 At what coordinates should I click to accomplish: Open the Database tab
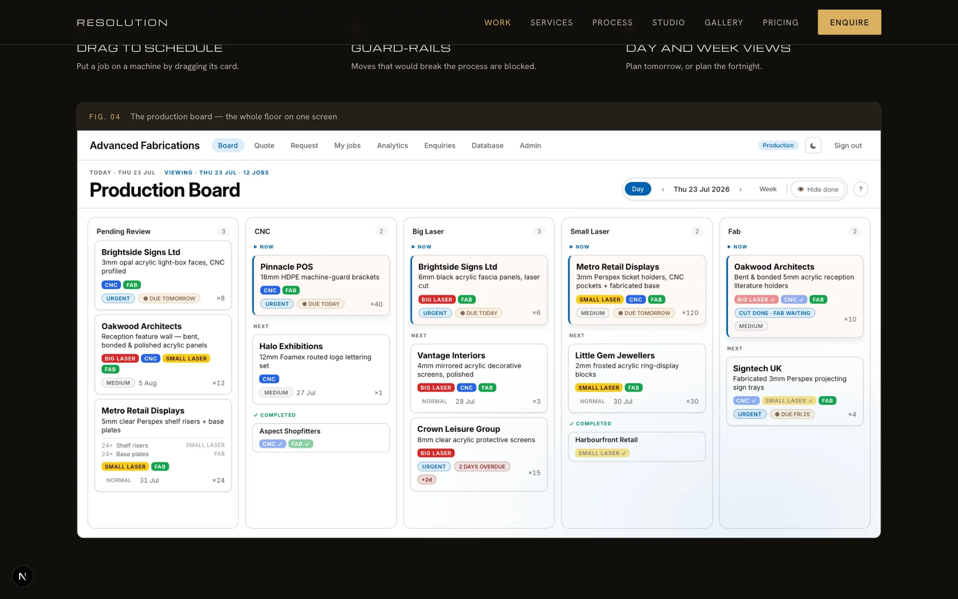pos(487,146)
